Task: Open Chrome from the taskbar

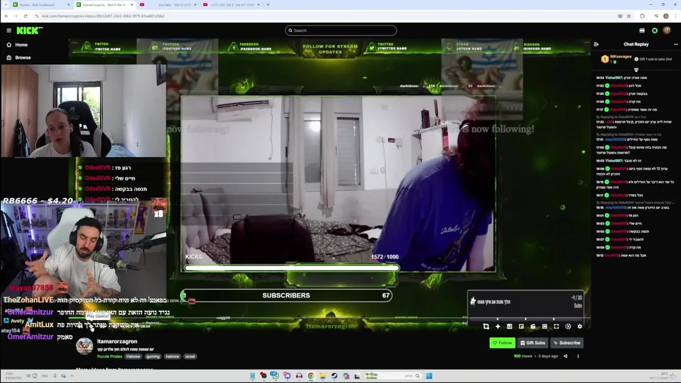Action: pos(311,376)
